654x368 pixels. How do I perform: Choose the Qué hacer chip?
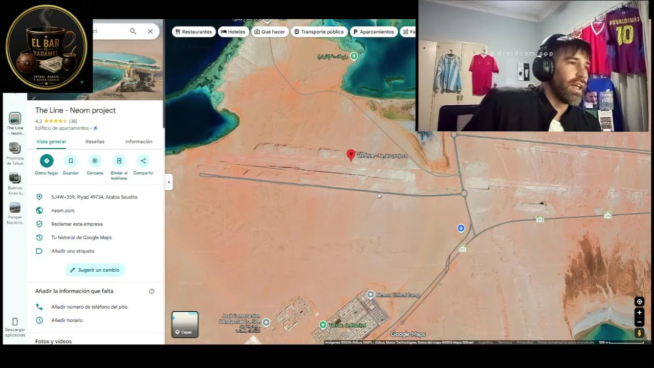(x=270, y=32)
